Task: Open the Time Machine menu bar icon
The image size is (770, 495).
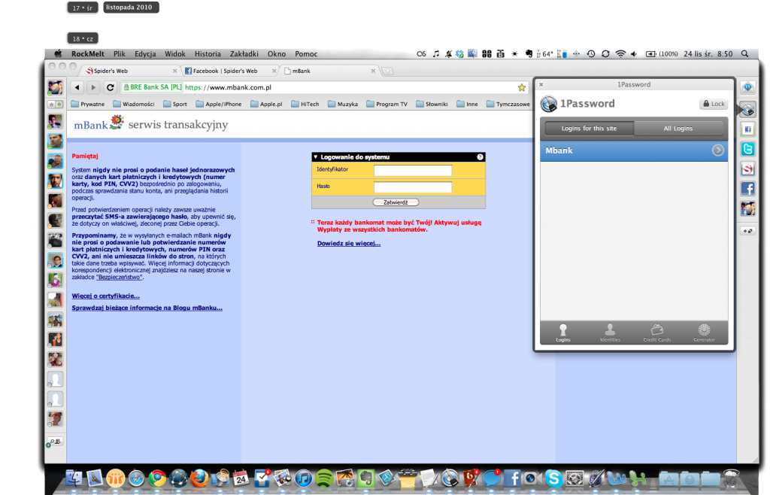Action: coord(591,54)
